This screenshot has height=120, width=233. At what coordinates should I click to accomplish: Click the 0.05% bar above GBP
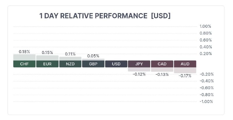click(93, 60)
